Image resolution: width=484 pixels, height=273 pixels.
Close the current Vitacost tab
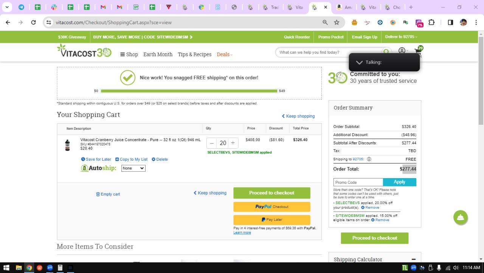tap(326, 7)
